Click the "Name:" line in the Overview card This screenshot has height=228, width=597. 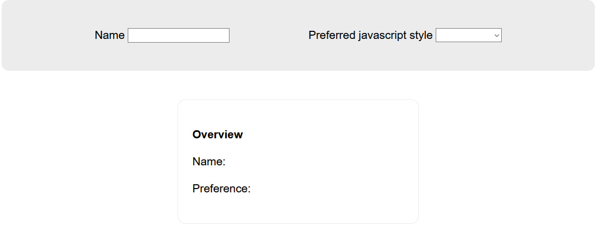pyautogui.click(x=209, y=162)
